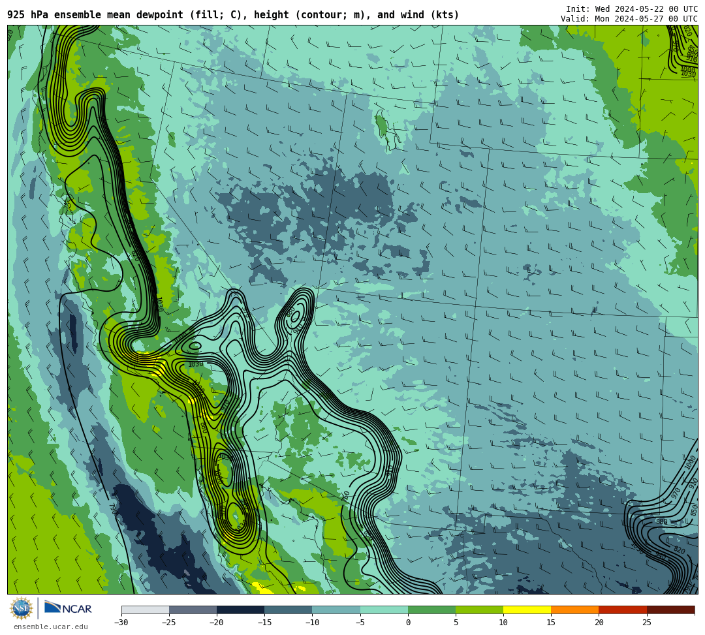Click the light mint -5 to 0 swatch
Screen dimensions: 705x635
[x=384, y=610]
